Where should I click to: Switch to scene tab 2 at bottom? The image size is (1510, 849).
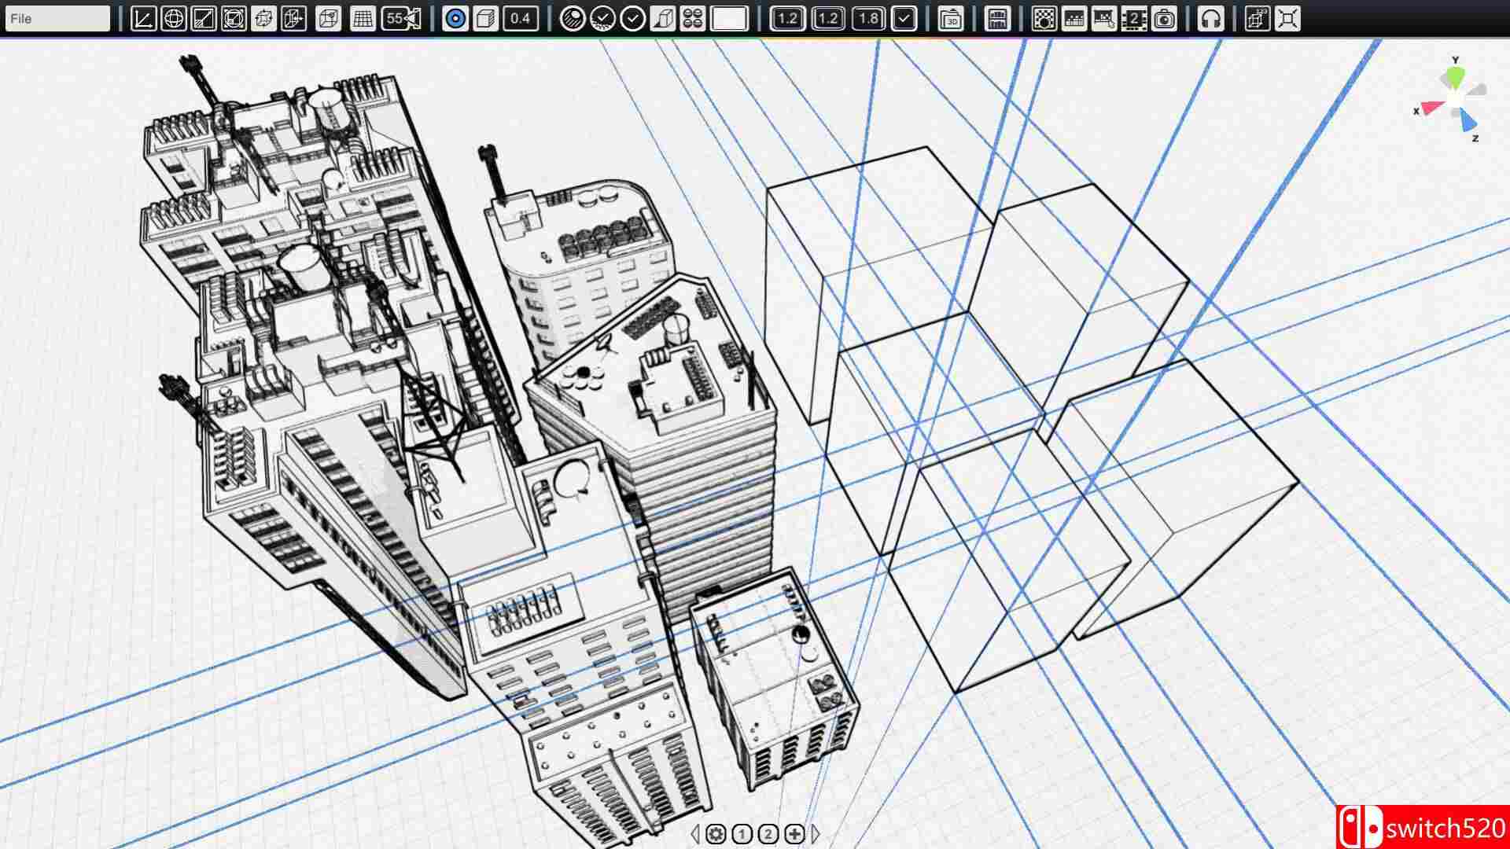pyautogui.click(x=768, y=834)
